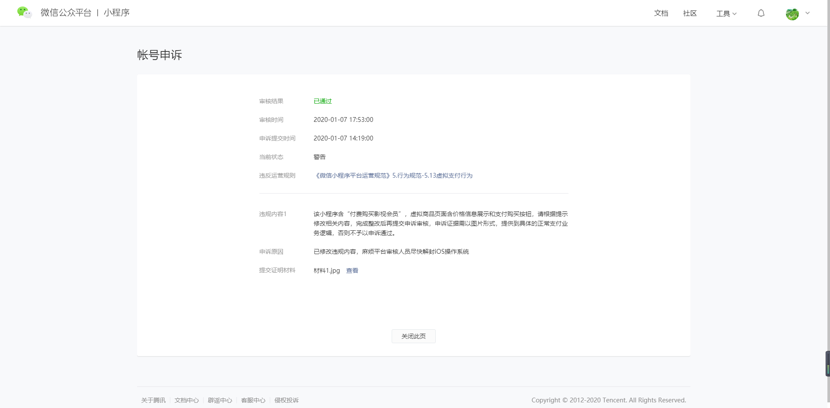Click the violation description starting 该小程序含

pos(441,223)
